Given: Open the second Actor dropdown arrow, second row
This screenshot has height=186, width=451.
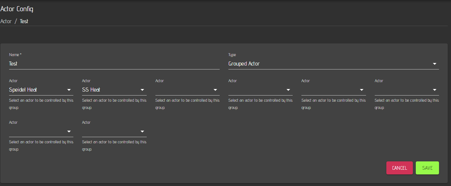Looking at the screenshot, I should coord(142,131).
